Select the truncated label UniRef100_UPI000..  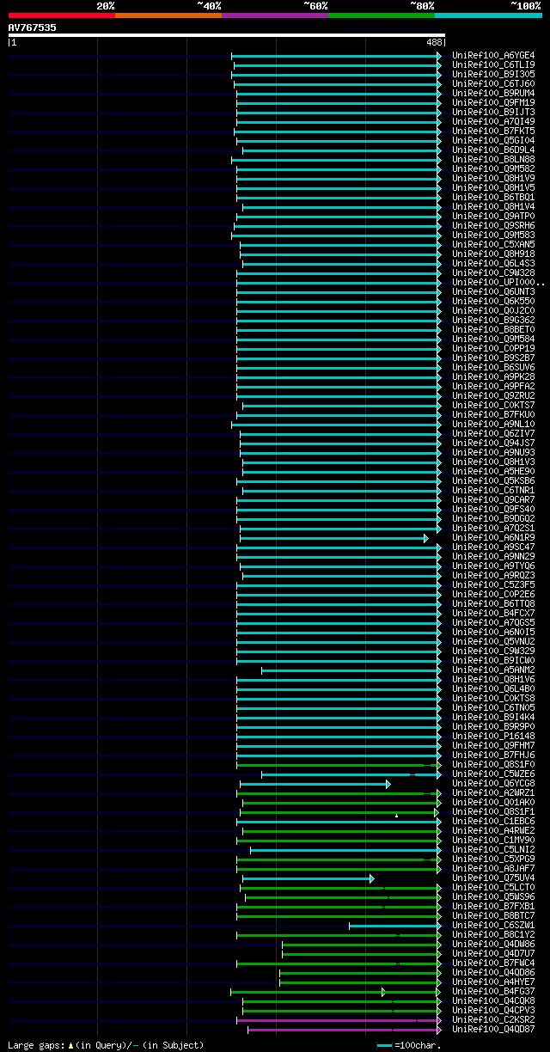click(x=498, y=282)
